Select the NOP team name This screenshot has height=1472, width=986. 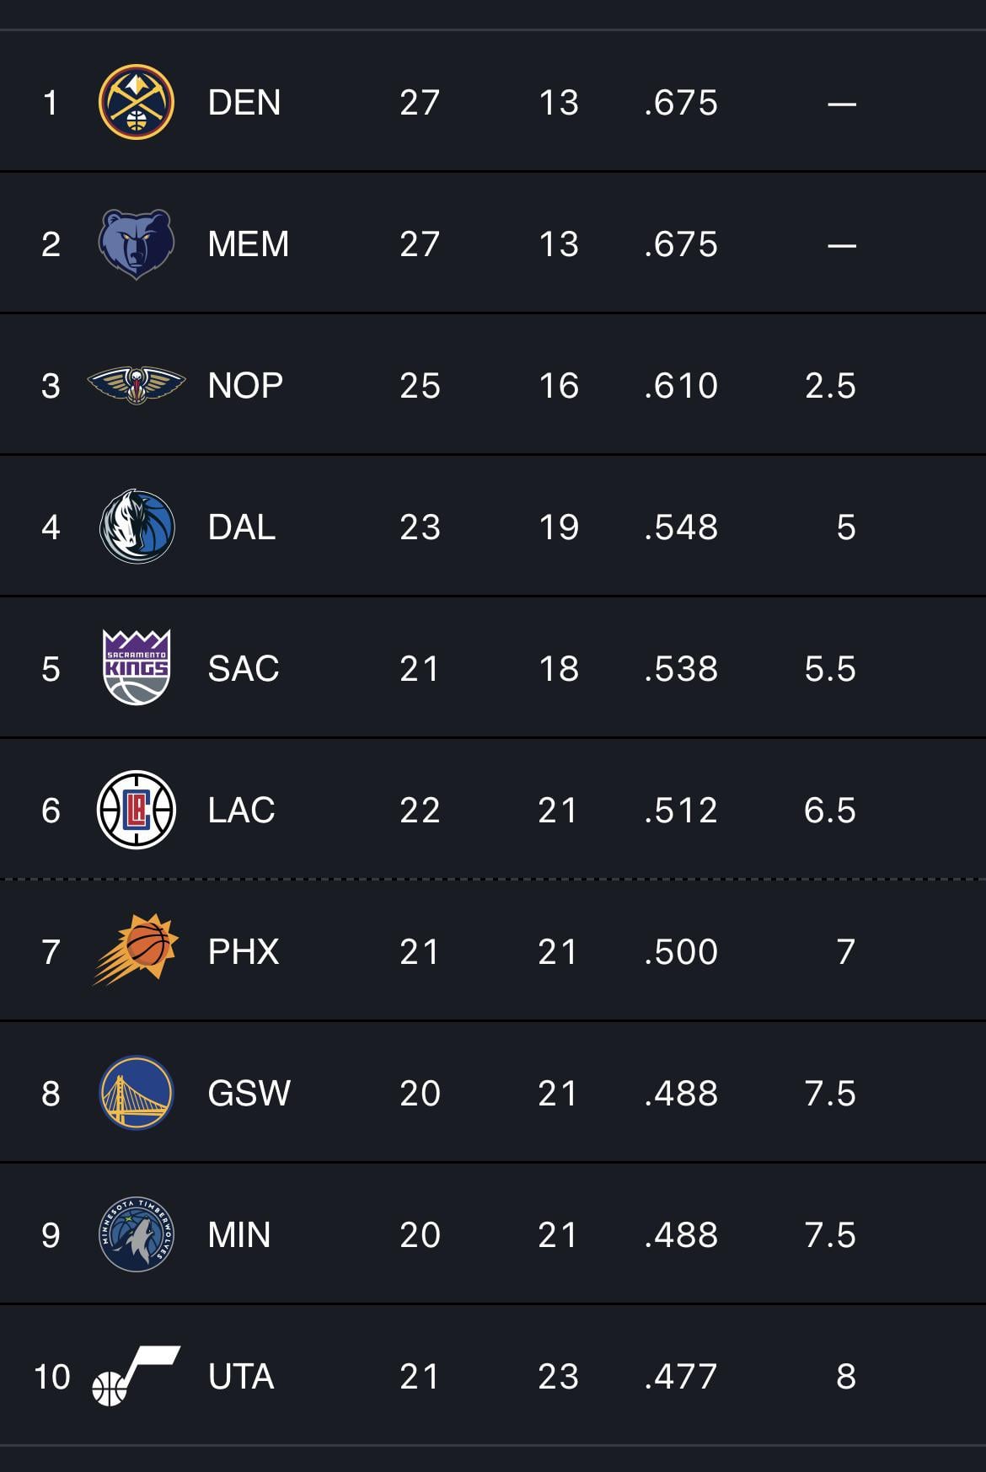click(x=245, y=386)
